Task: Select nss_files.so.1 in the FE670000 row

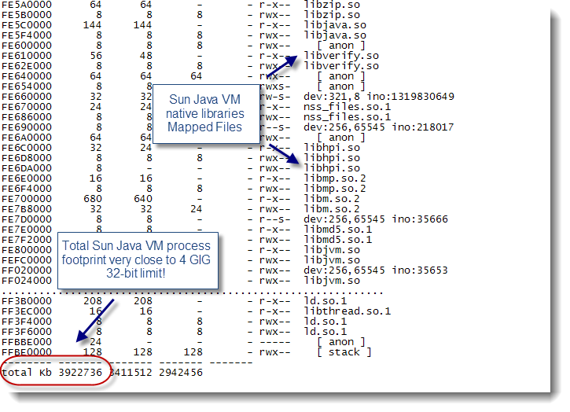Action: (x=348, y=107)
